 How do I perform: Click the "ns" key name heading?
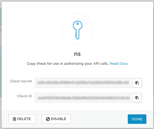77,54
